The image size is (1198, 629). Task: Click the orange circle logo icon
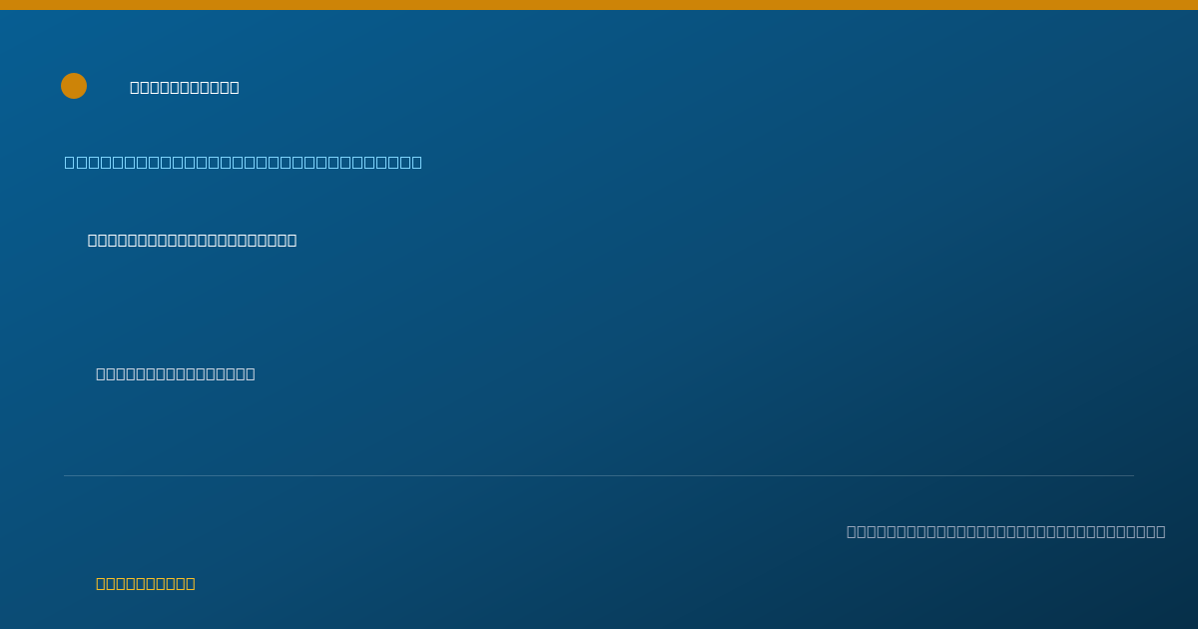[74, 86]
